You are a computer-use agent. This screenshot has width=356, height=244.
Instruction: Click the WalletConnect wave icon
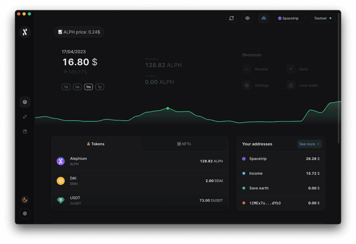click(264, 18)
